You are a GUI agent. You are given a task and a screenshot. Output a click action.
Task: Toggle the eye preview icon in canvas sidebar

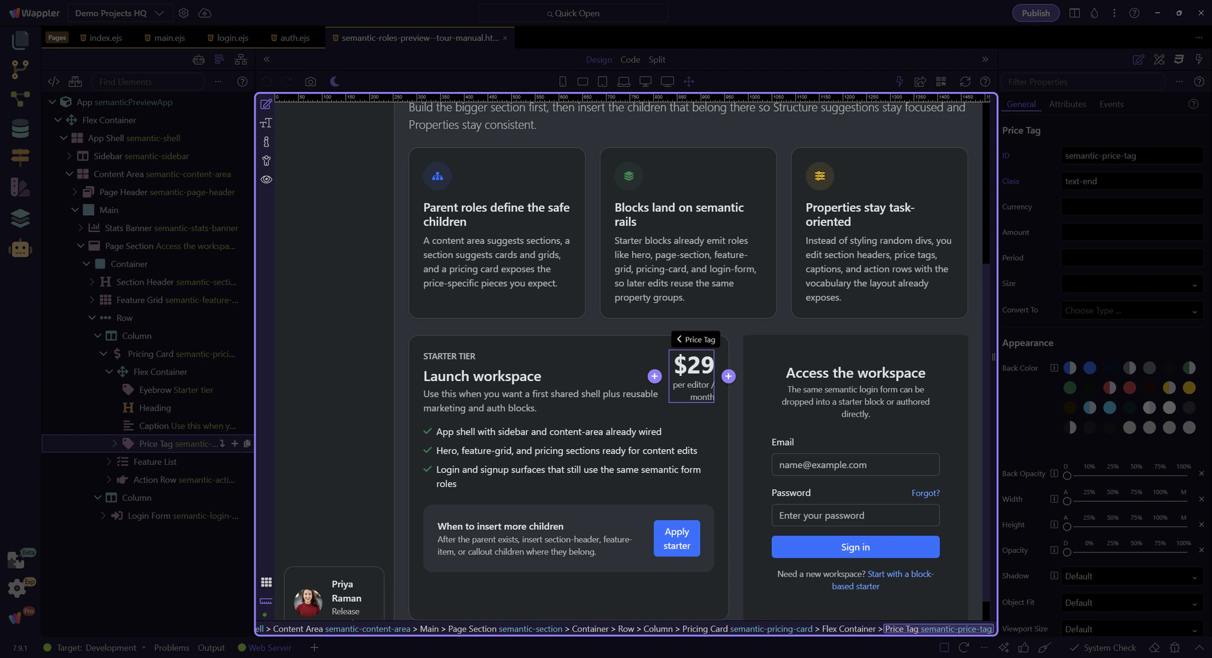(x=266, y=180)
